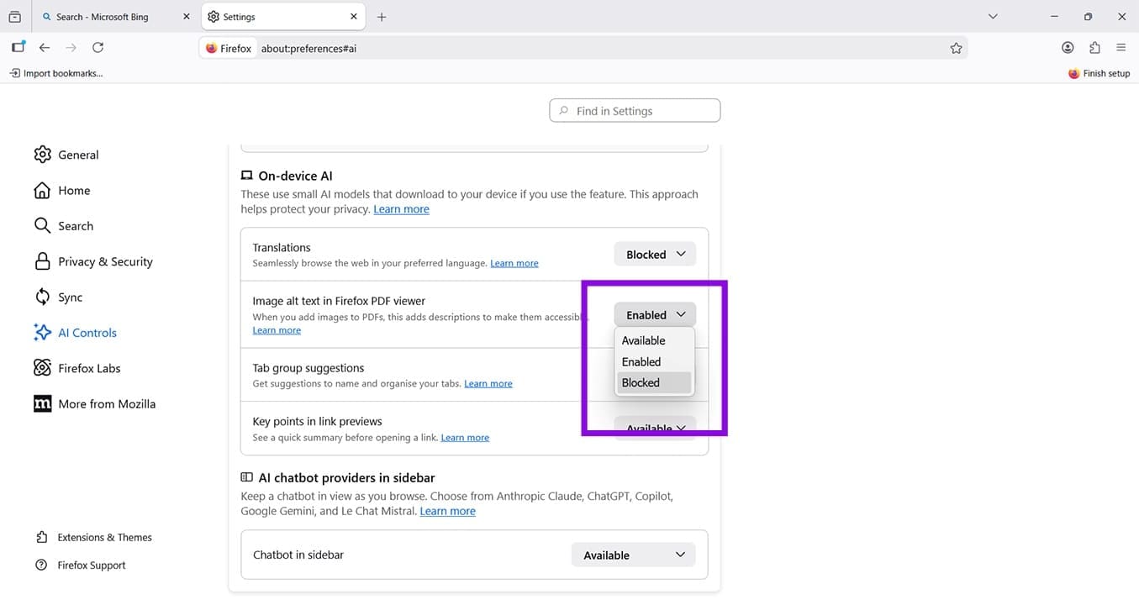Toggle the Image alt text Enabled dropdown
Screen dimensions: 1139x605
(x=655, y=315)
